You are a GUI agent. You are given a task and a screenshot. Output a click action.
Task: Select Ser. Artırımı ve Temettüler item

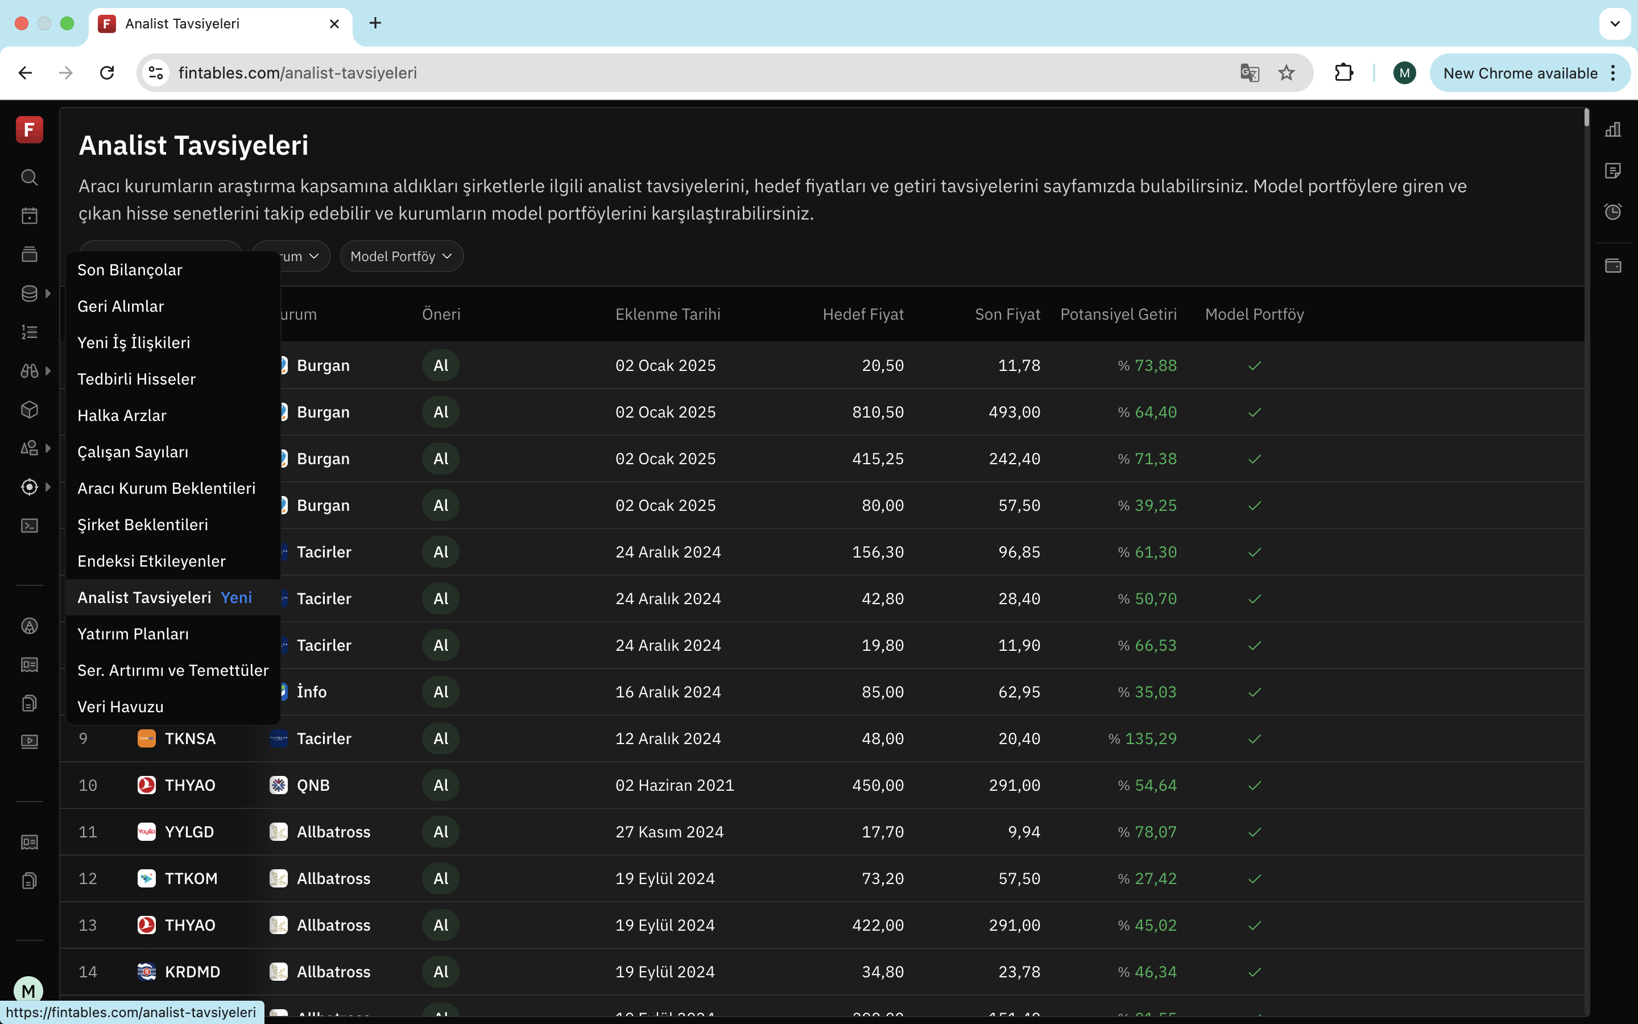pos(173,671)
